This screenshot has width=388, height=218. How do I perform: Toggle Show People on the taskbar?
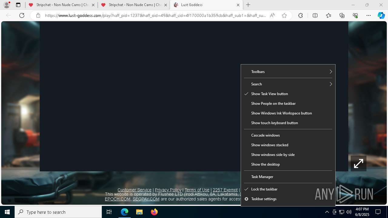288,104
